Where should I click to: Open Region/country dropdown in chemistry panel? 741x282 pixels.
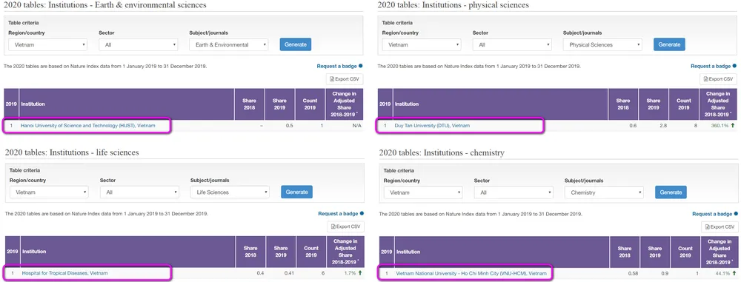point(423,192)
